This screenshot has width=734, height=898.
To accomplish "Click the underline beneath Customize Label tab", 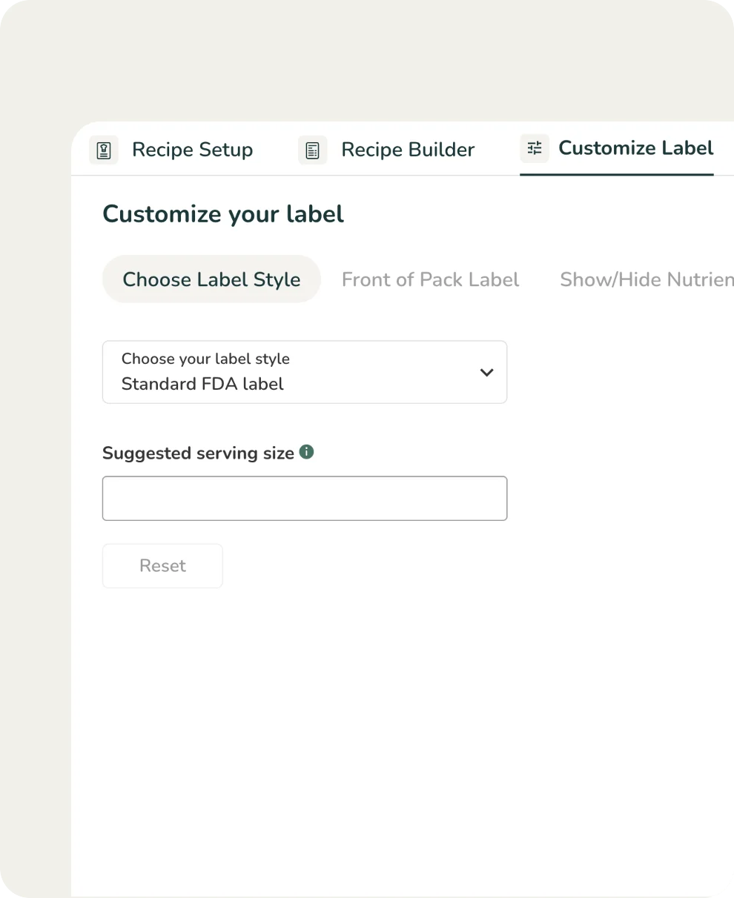I will tap(616, 174).
